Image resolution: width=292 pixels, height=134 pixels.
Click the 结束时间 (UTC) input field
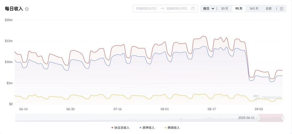(177, 8)
